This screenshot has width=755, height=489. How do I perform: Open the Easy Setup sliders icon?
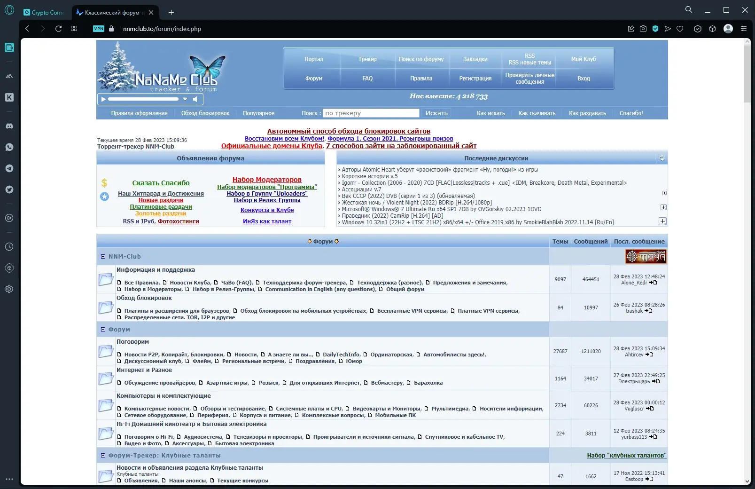744,29
